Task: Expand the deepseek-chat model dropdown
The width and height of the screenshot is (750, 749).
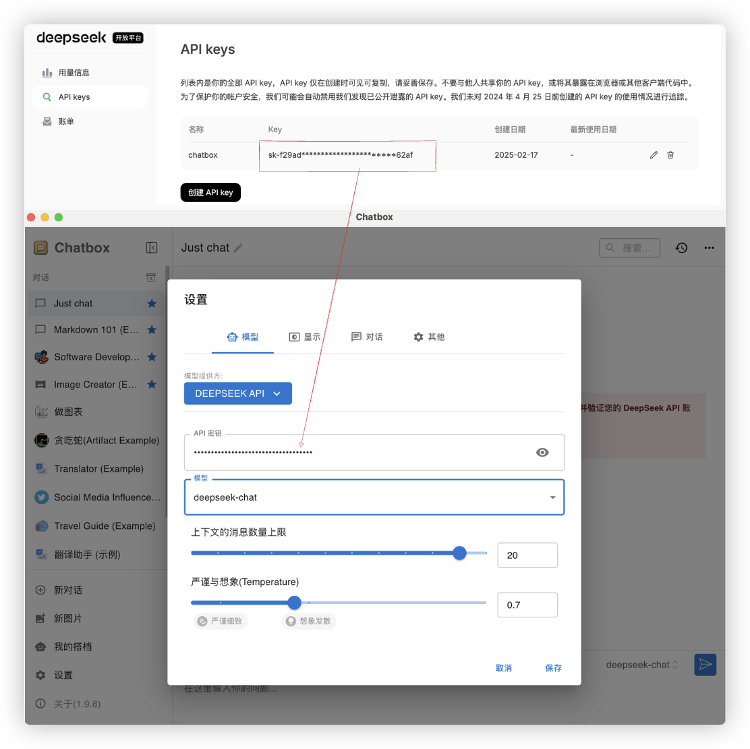Action: [x=552, y=497]
